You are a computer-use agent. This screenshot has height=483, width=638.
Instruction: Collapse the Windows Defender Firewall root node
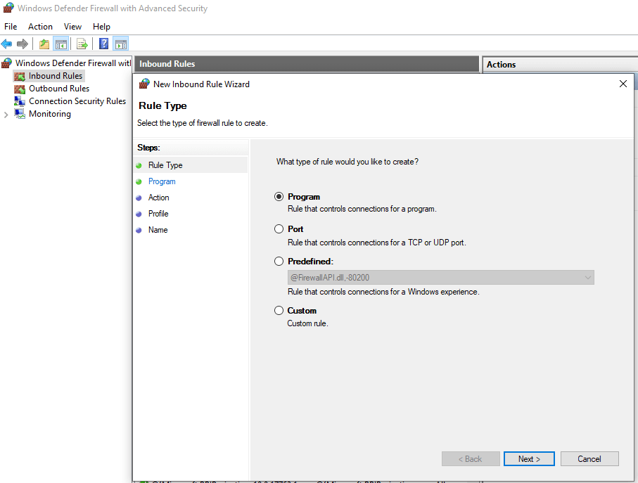tap(3, 63)
